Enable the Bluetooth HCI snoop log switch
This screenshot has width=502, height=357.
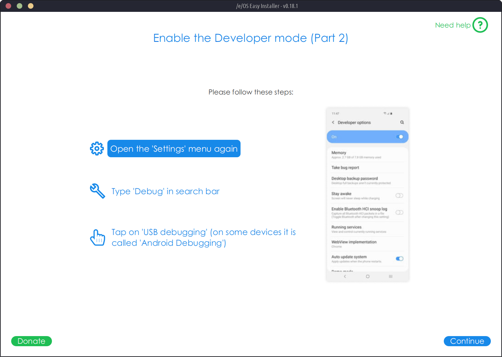click(x=400, y=212)
